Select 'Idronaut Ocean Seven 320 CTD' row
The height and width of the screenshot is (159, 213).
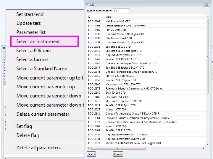(x=146, y=101)
